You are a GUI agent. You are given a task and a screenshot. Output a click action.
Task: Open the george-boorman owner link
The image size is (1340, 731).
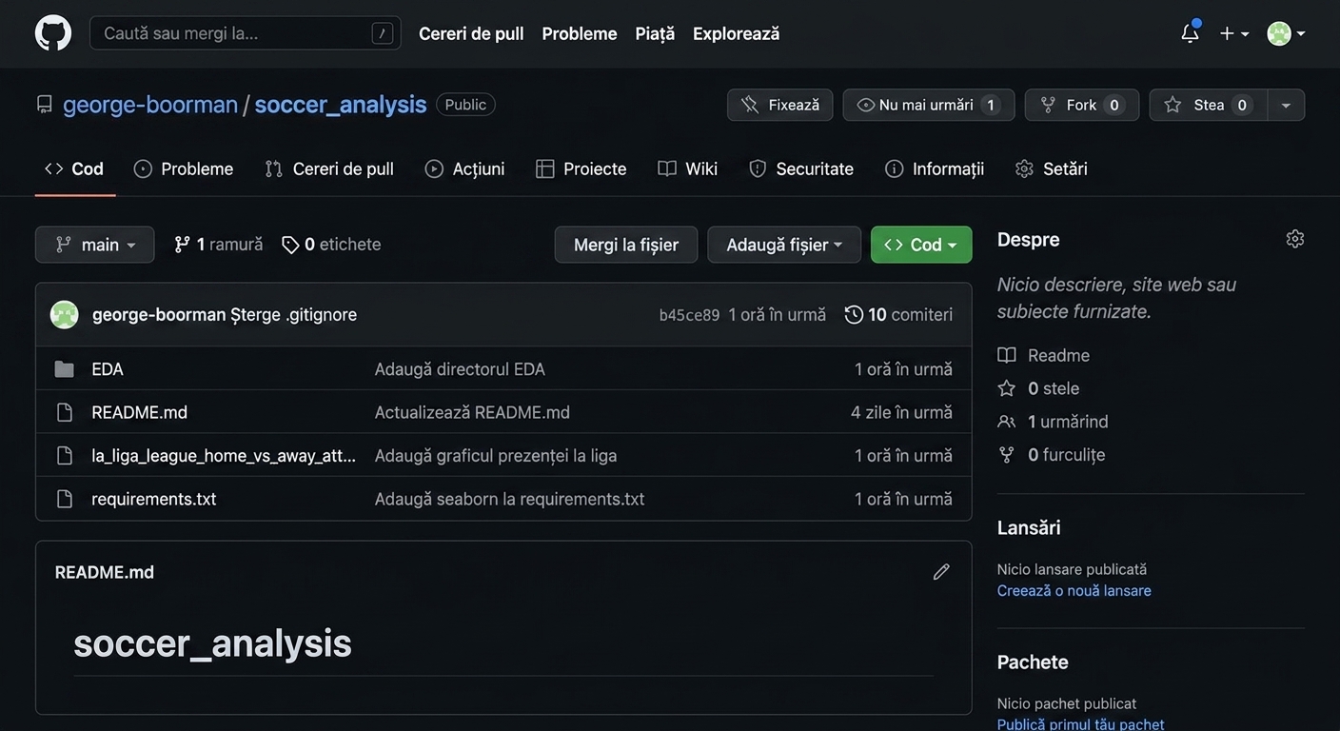150,105
